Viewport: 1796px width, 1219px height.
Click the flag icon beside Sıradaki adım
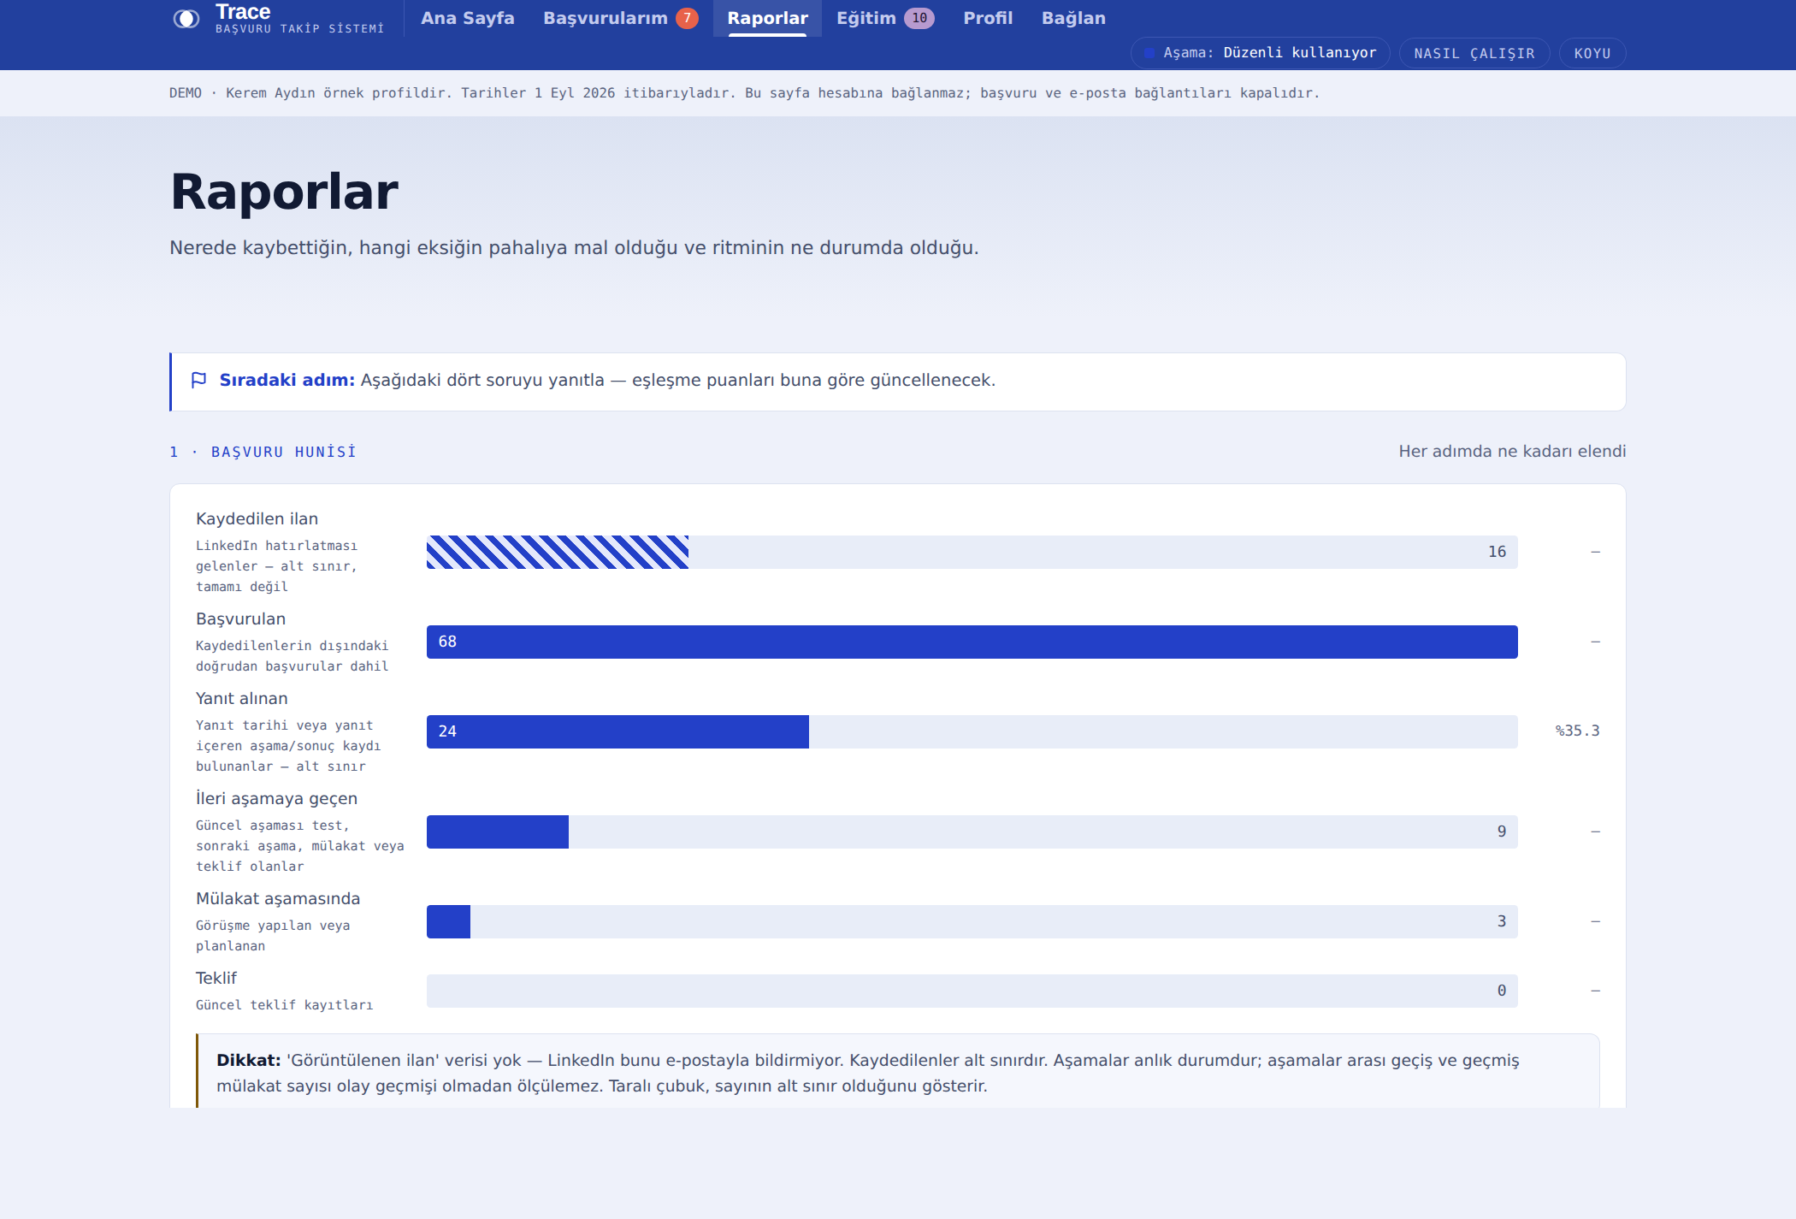198,380
